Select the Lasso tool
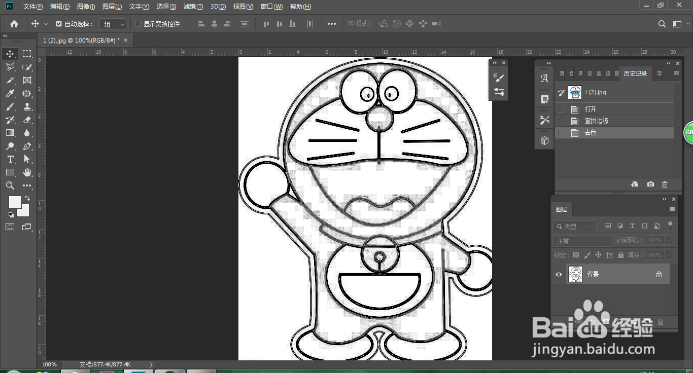Viewport: 693px width, 373px height. point(10,66)
